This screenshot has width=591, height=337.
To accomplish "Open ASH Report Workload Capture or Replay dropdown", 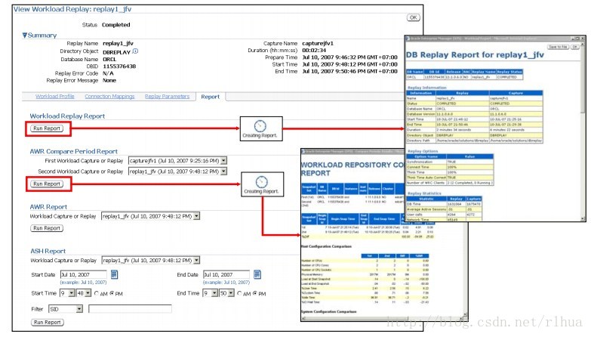I will pyautogui.click(x=196, y=261).
